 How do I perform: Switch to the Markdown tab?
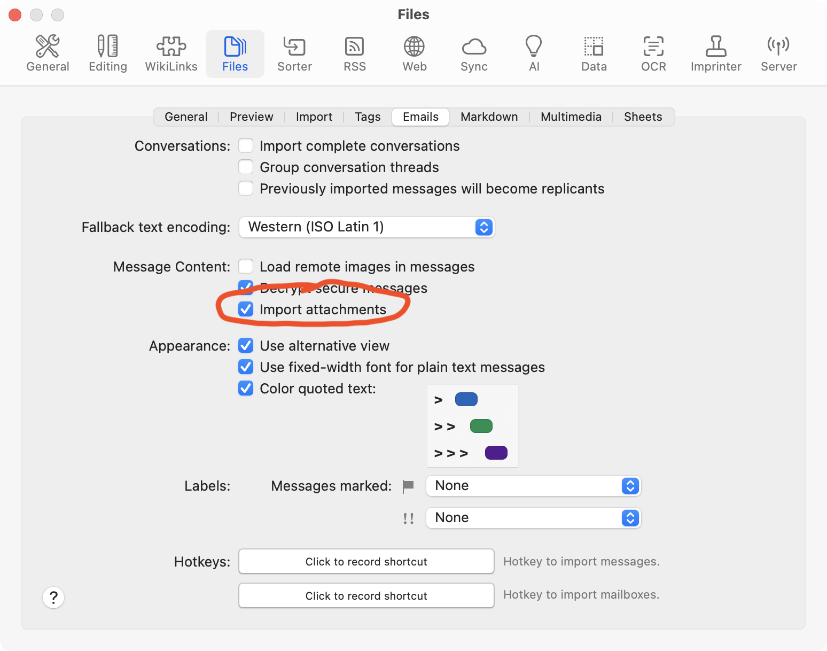click(x=489, y=117)
